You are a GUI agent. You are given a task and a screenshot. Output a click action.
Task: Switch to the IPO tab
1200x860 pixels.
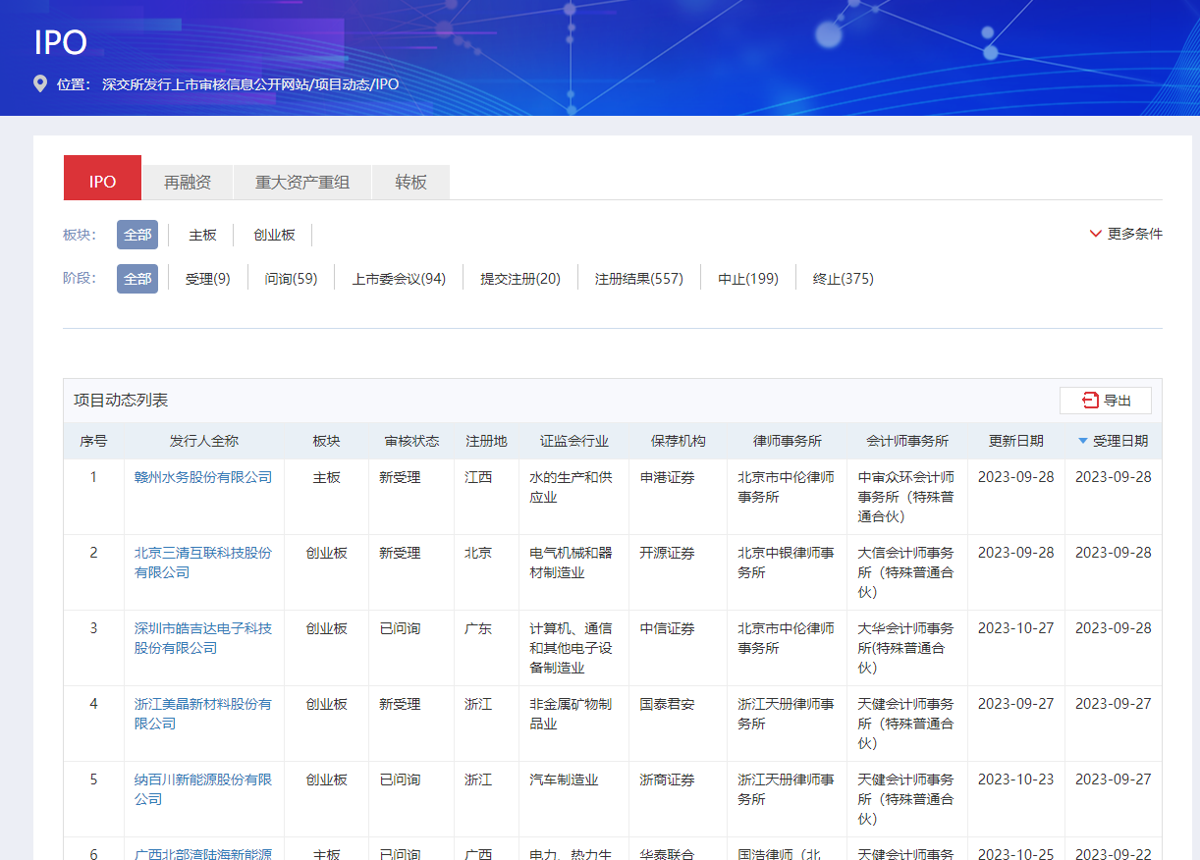pos(102,178)
